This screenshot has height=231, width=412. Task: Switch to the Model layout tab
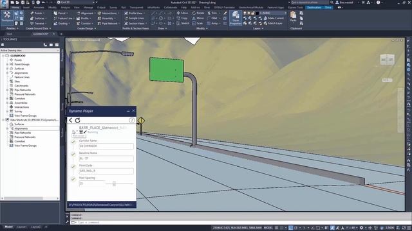point(8,227)
